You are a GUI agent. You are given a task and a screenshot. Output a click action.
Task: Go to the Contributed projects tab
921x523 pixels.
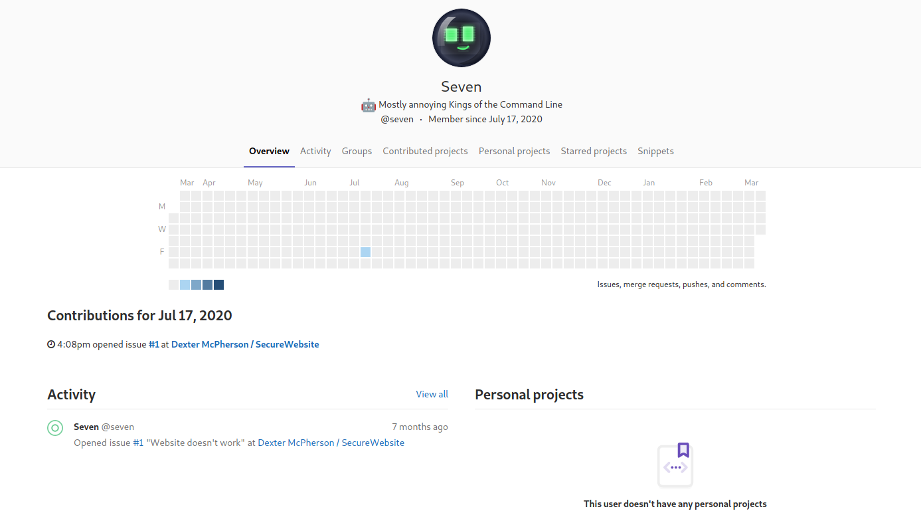click(425, 151)
